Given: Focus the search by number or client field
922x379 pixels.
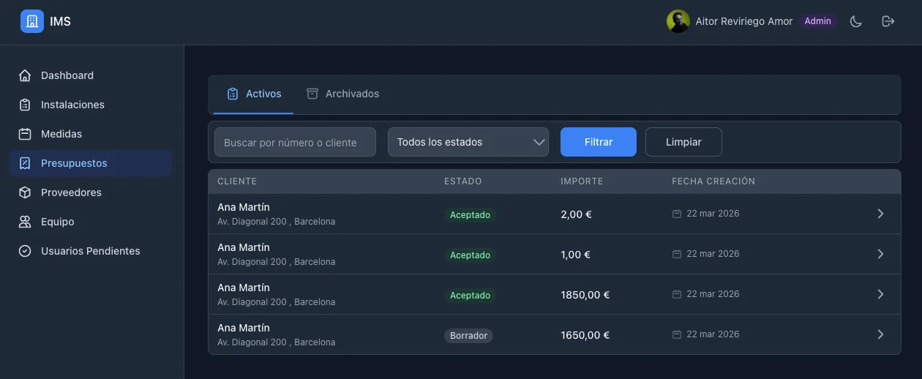Looking at the screenshot, I should click(295, 142).
